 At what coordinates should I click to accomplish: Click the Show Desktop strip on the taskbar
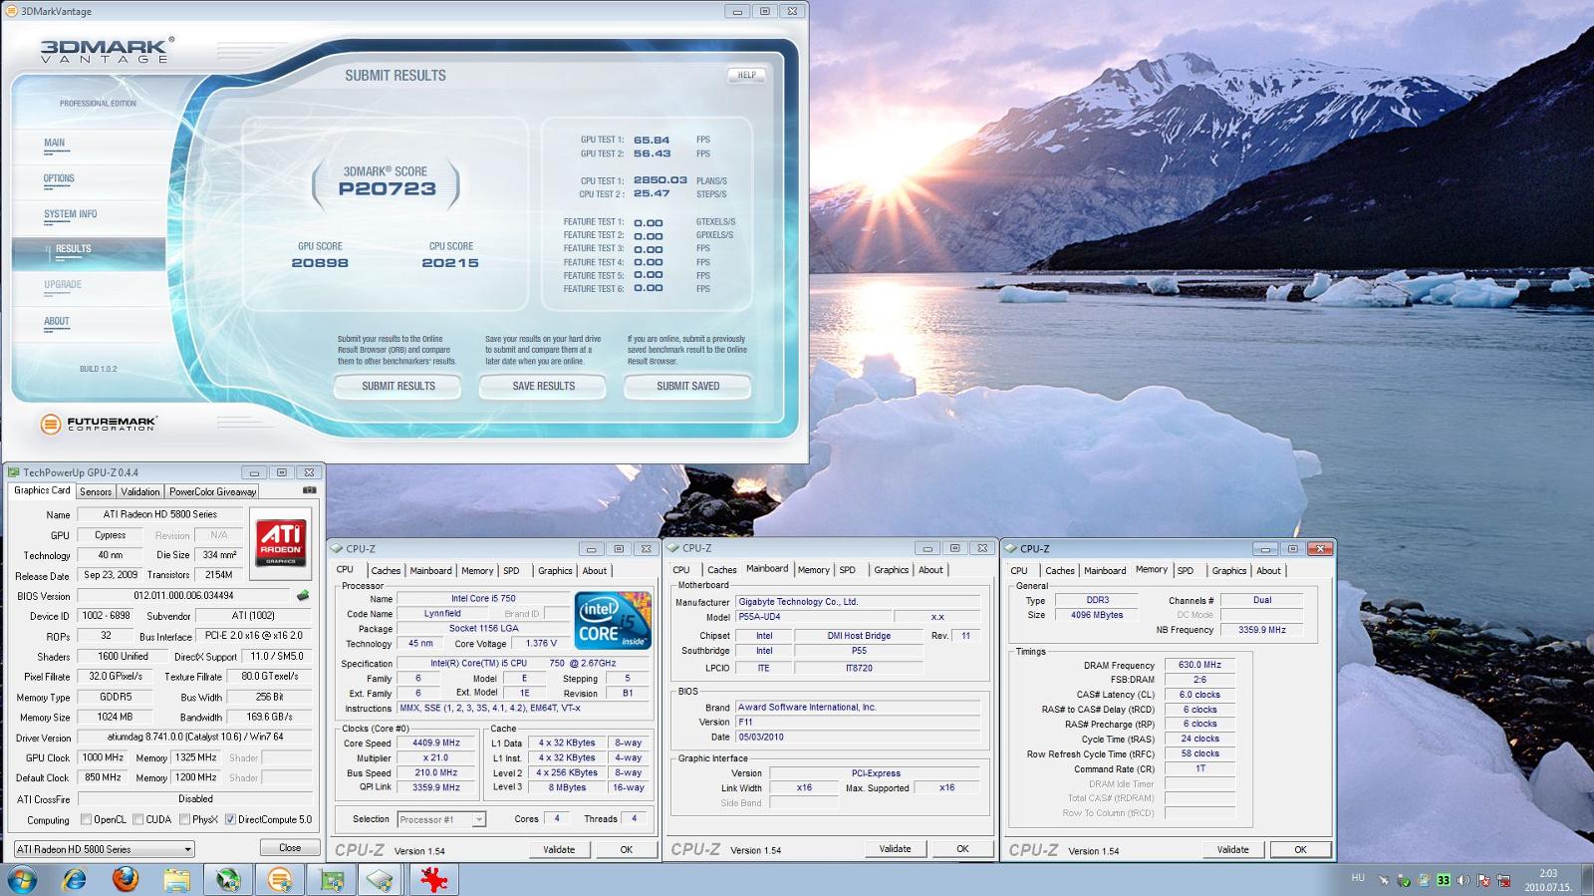pos(1587,880)
